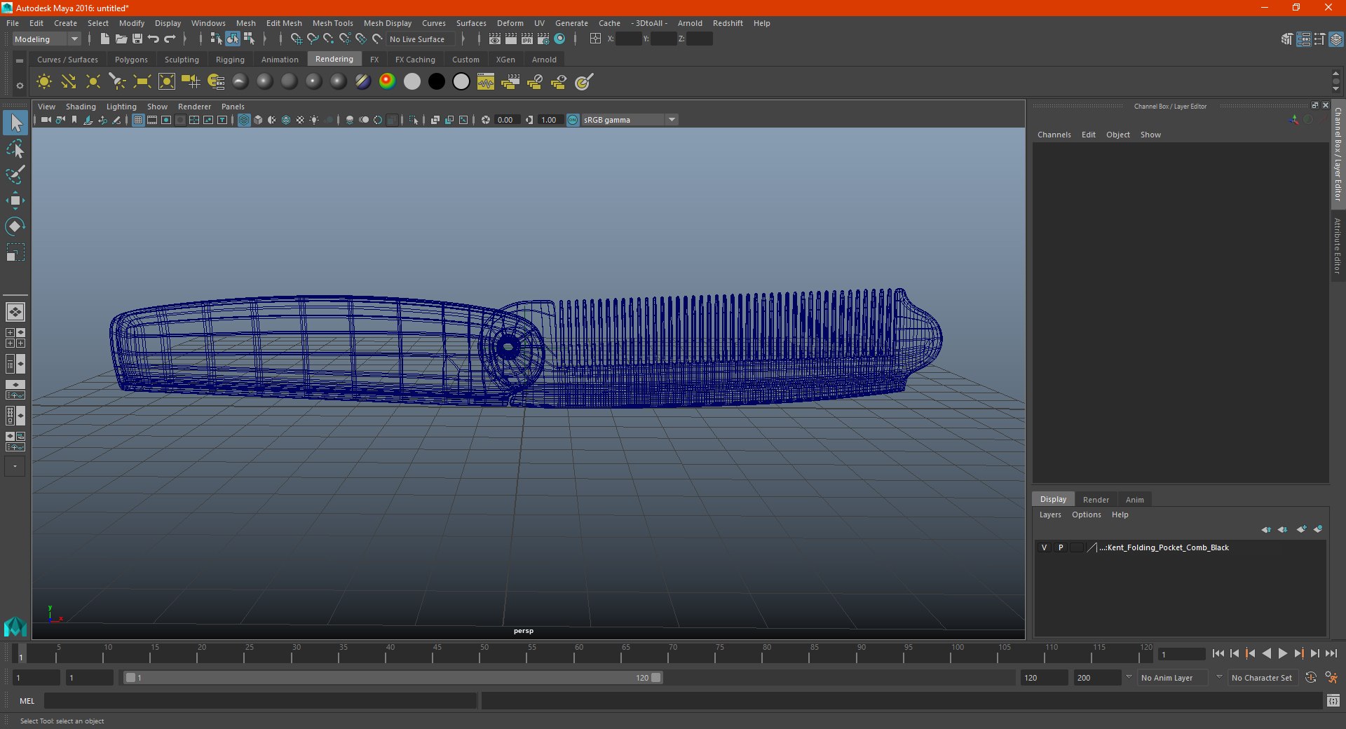Click the Undo arrow icon
This screenshot has height=729, width=1346.
click(154, 39)
